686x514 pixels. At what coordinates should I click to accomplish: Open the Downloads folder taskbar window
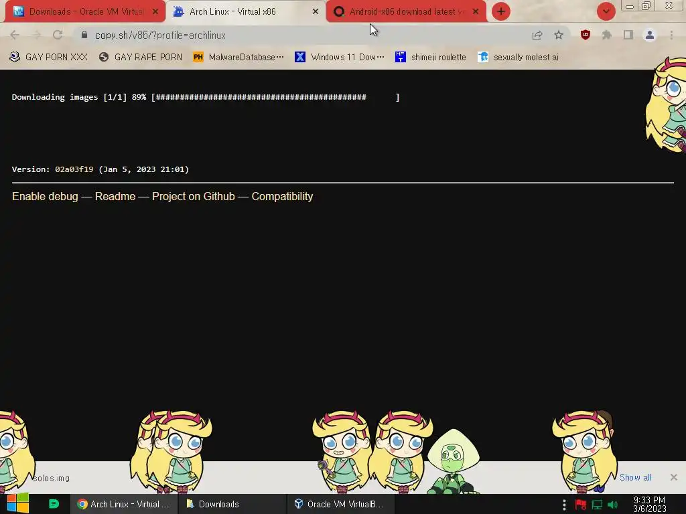click(232, 504)
